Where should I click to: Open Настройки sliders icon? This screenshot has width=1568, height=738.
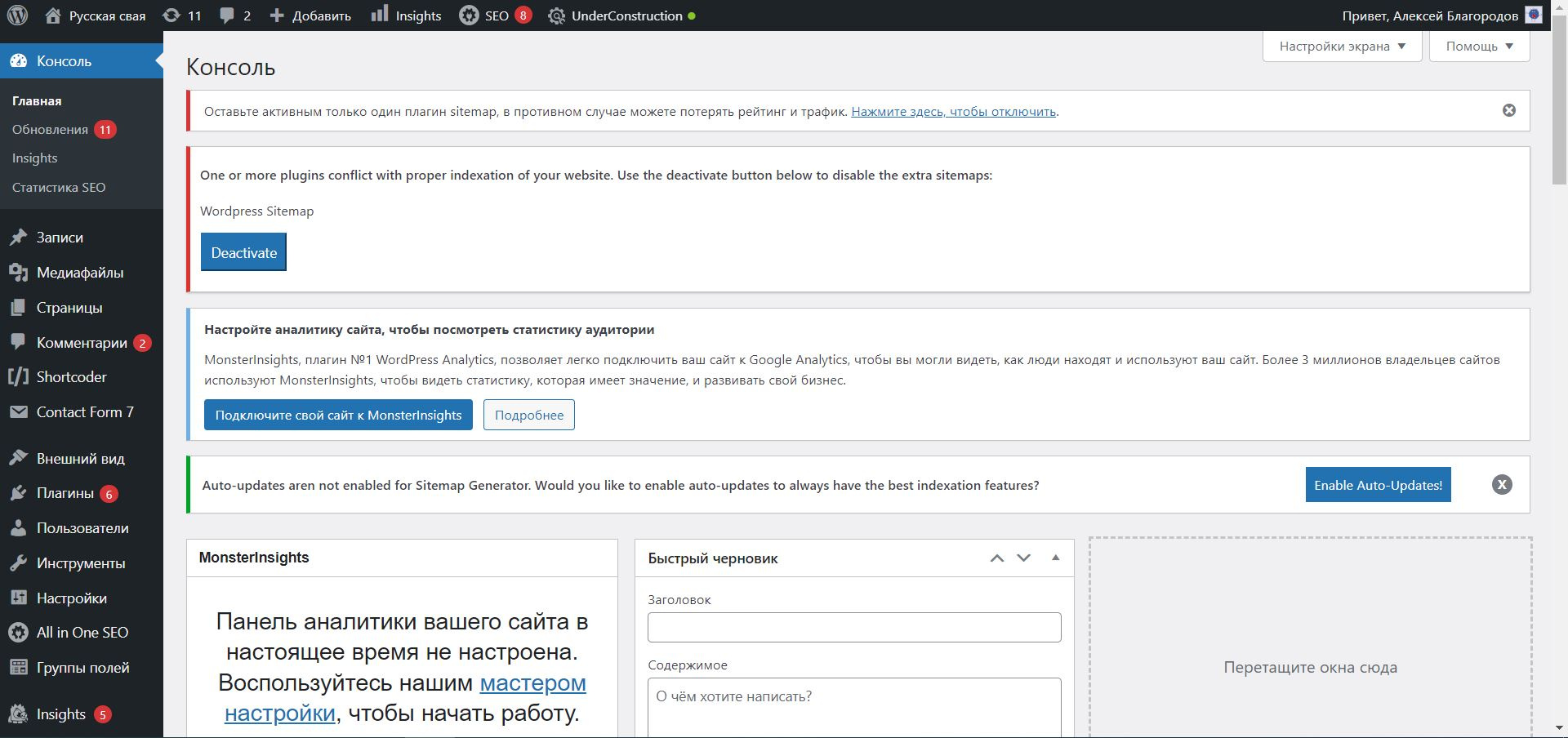tap(18, 598)
